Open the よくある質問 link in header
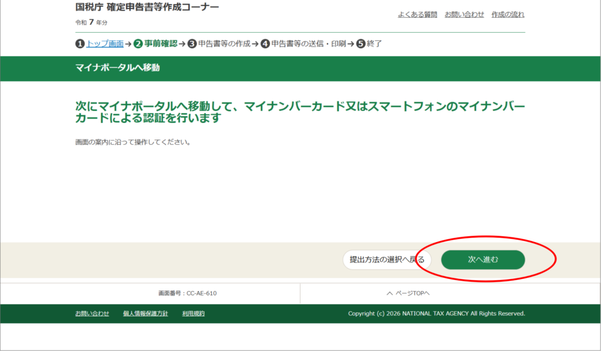The height and width of the screenshot is (351, 601). (x=417, y=14)
